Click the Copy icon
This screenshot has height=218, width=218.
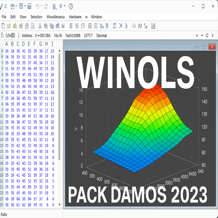point(46,26)
